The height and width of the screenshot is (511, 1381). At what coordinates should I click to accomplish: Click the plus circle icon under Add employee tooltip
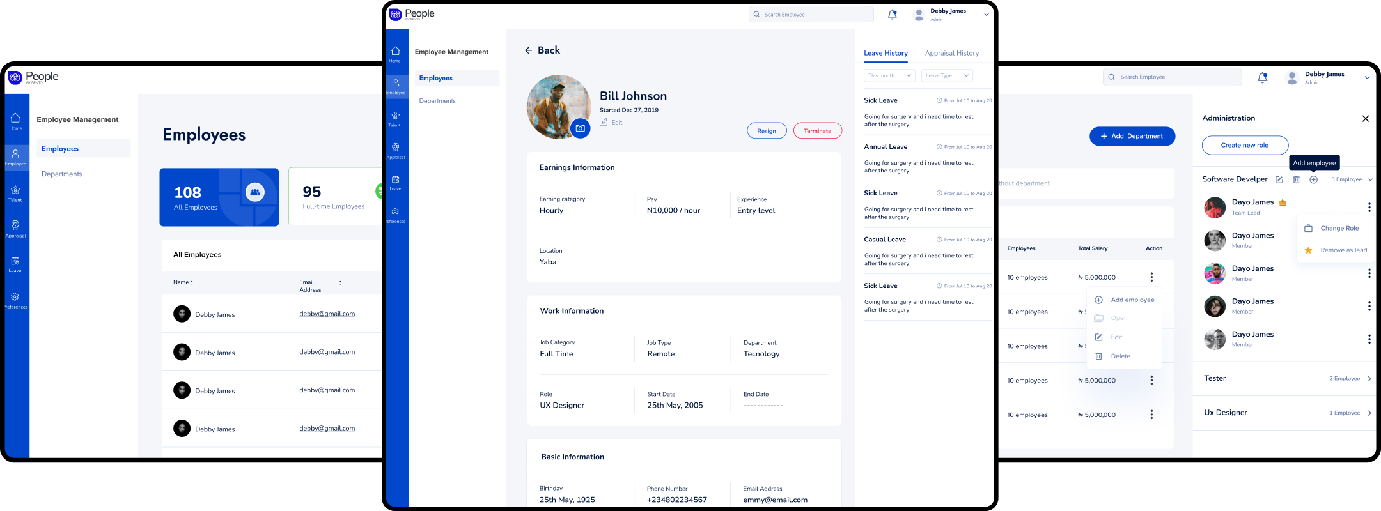click(1313, 179)
